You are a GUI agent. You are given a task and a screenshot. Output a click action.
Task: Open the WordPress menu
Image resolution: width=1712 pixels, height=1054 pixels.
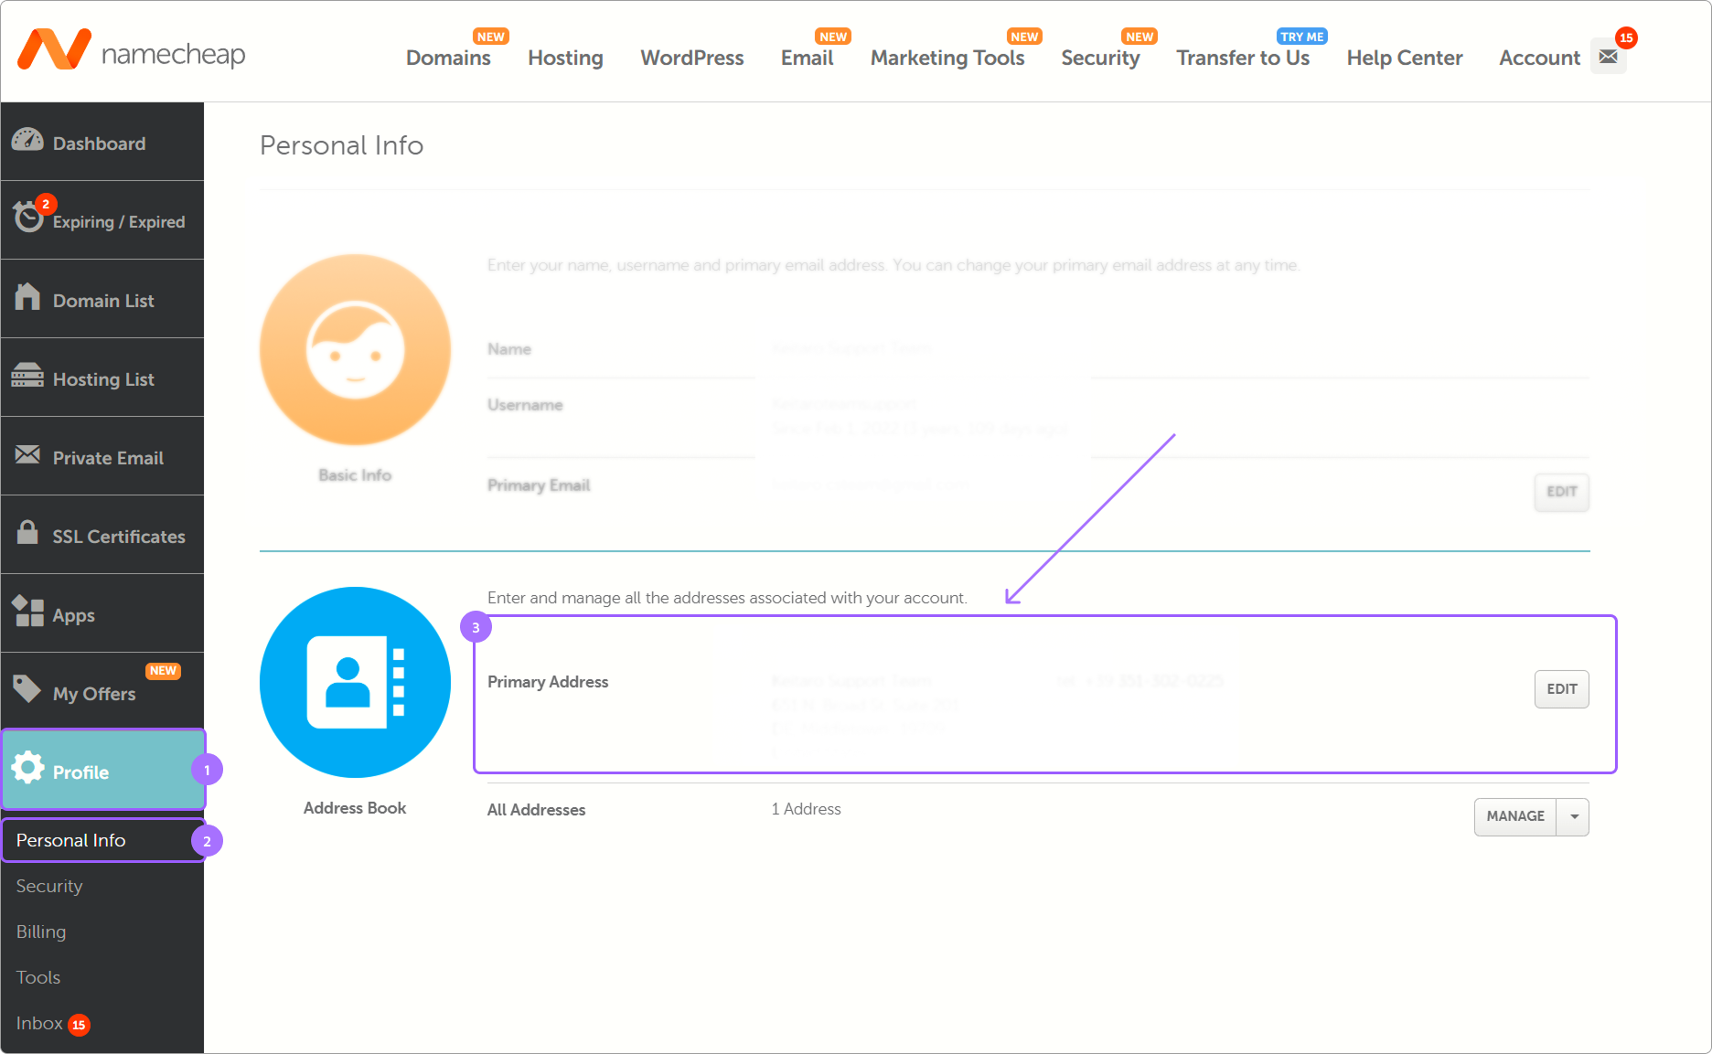click(692, 58)
